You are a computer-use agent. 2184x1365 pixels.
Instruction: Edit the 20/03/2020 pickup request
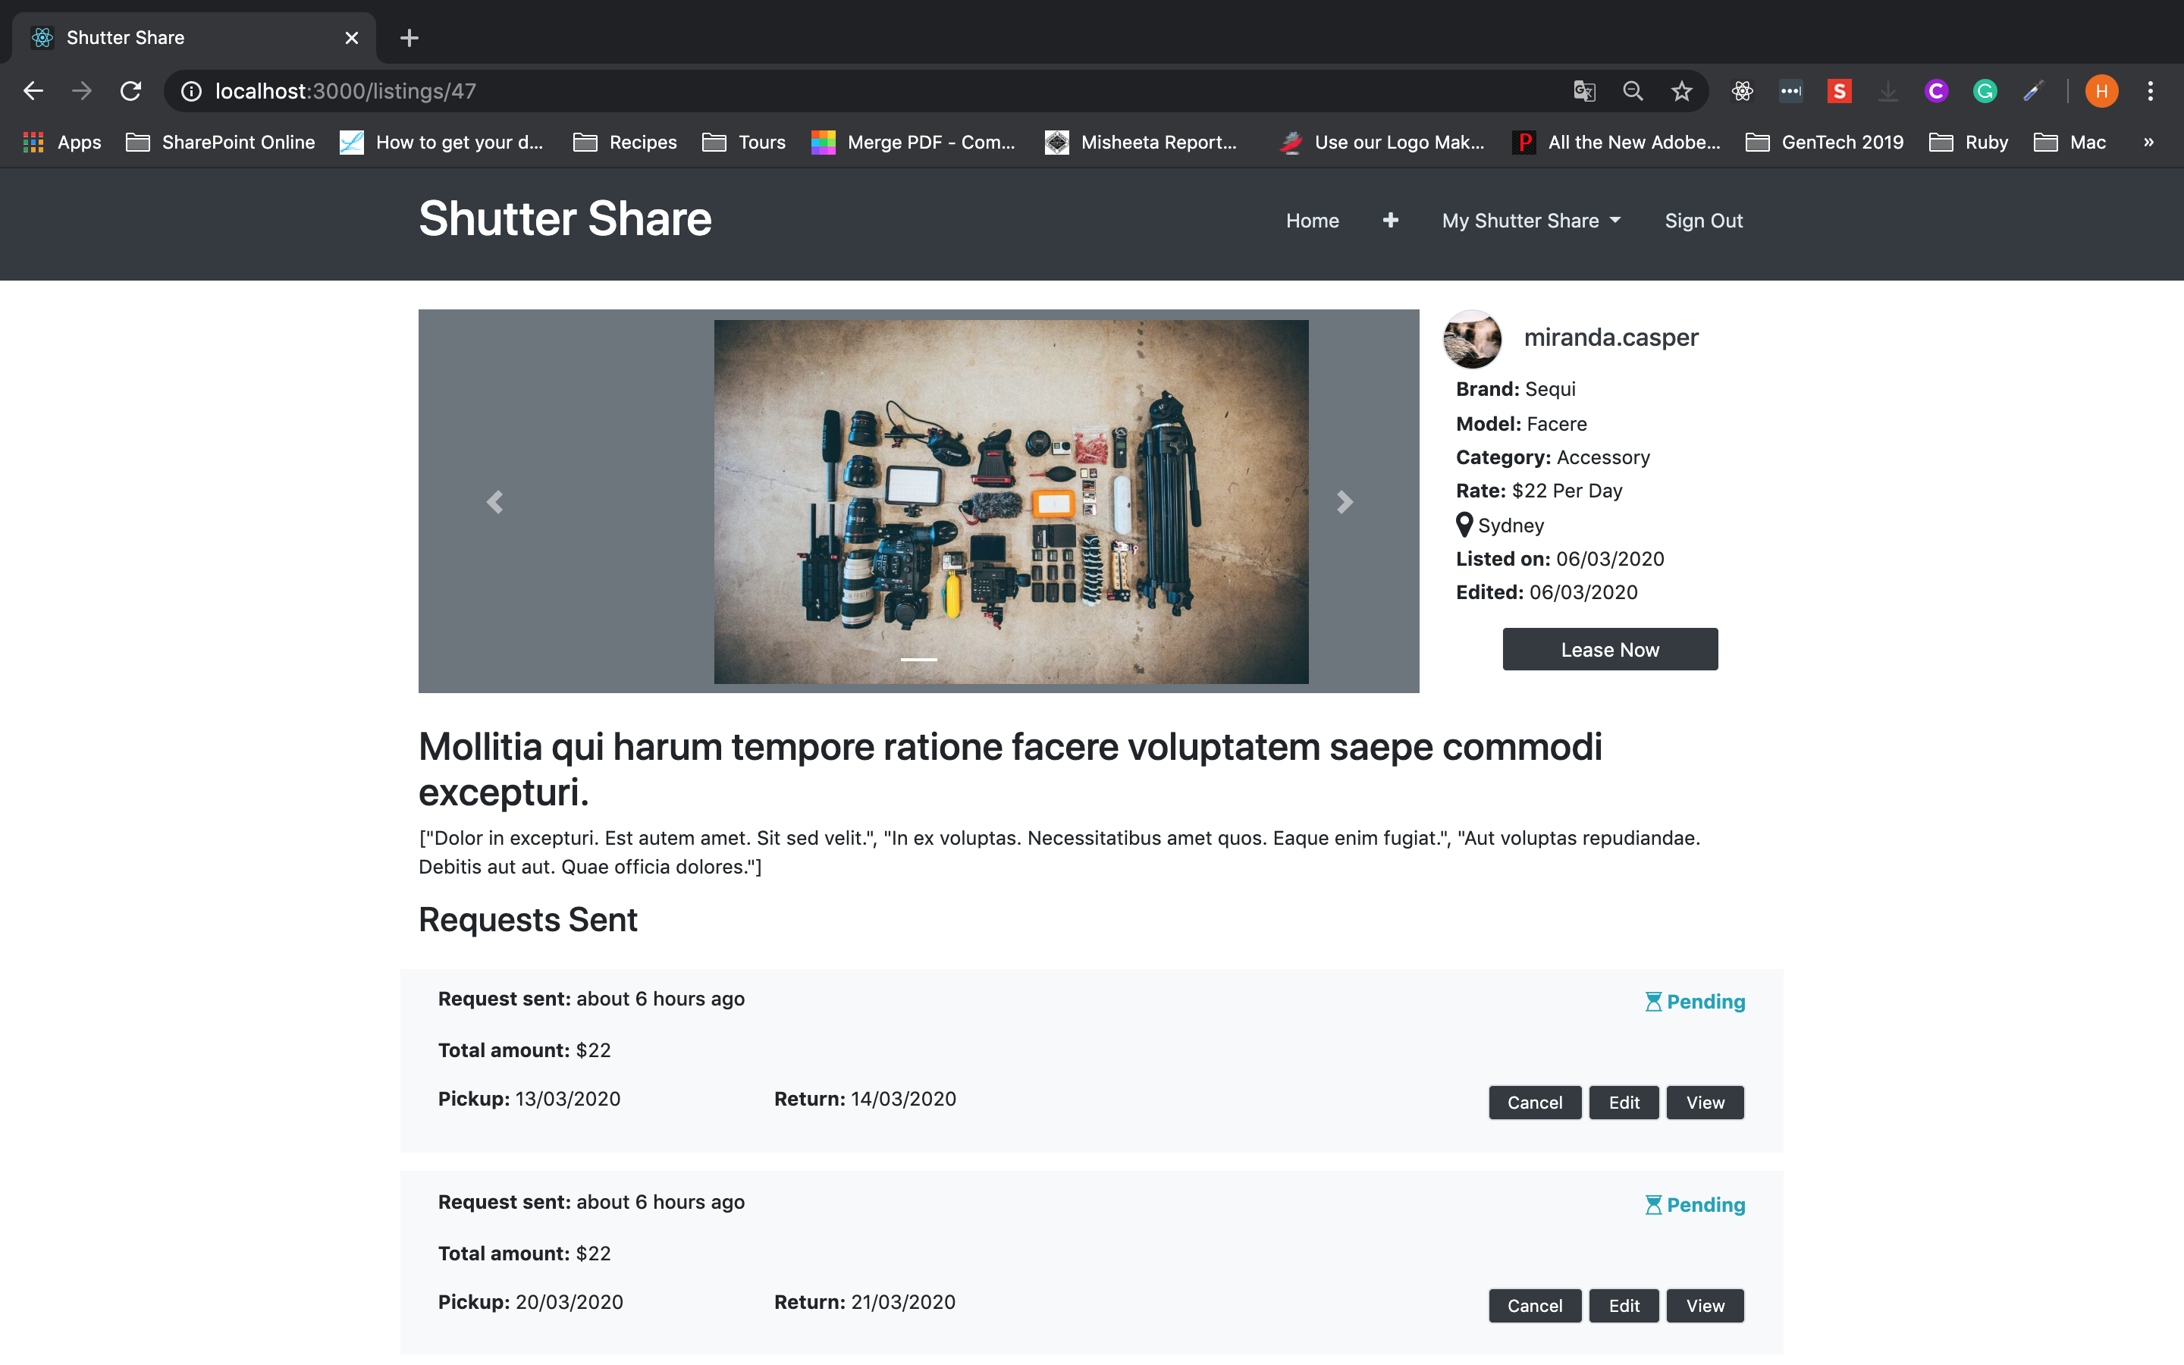pyautogui.click(x=1624, y=1305)
